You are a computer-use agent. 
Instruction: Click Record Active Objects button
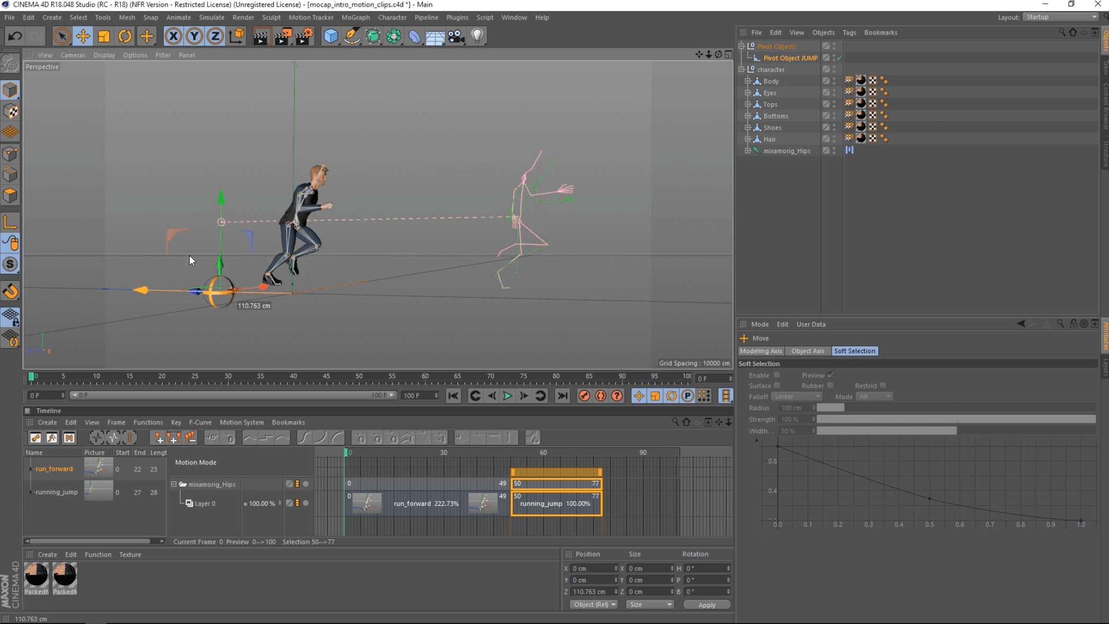pyautogui.click(x=584, y=396)
